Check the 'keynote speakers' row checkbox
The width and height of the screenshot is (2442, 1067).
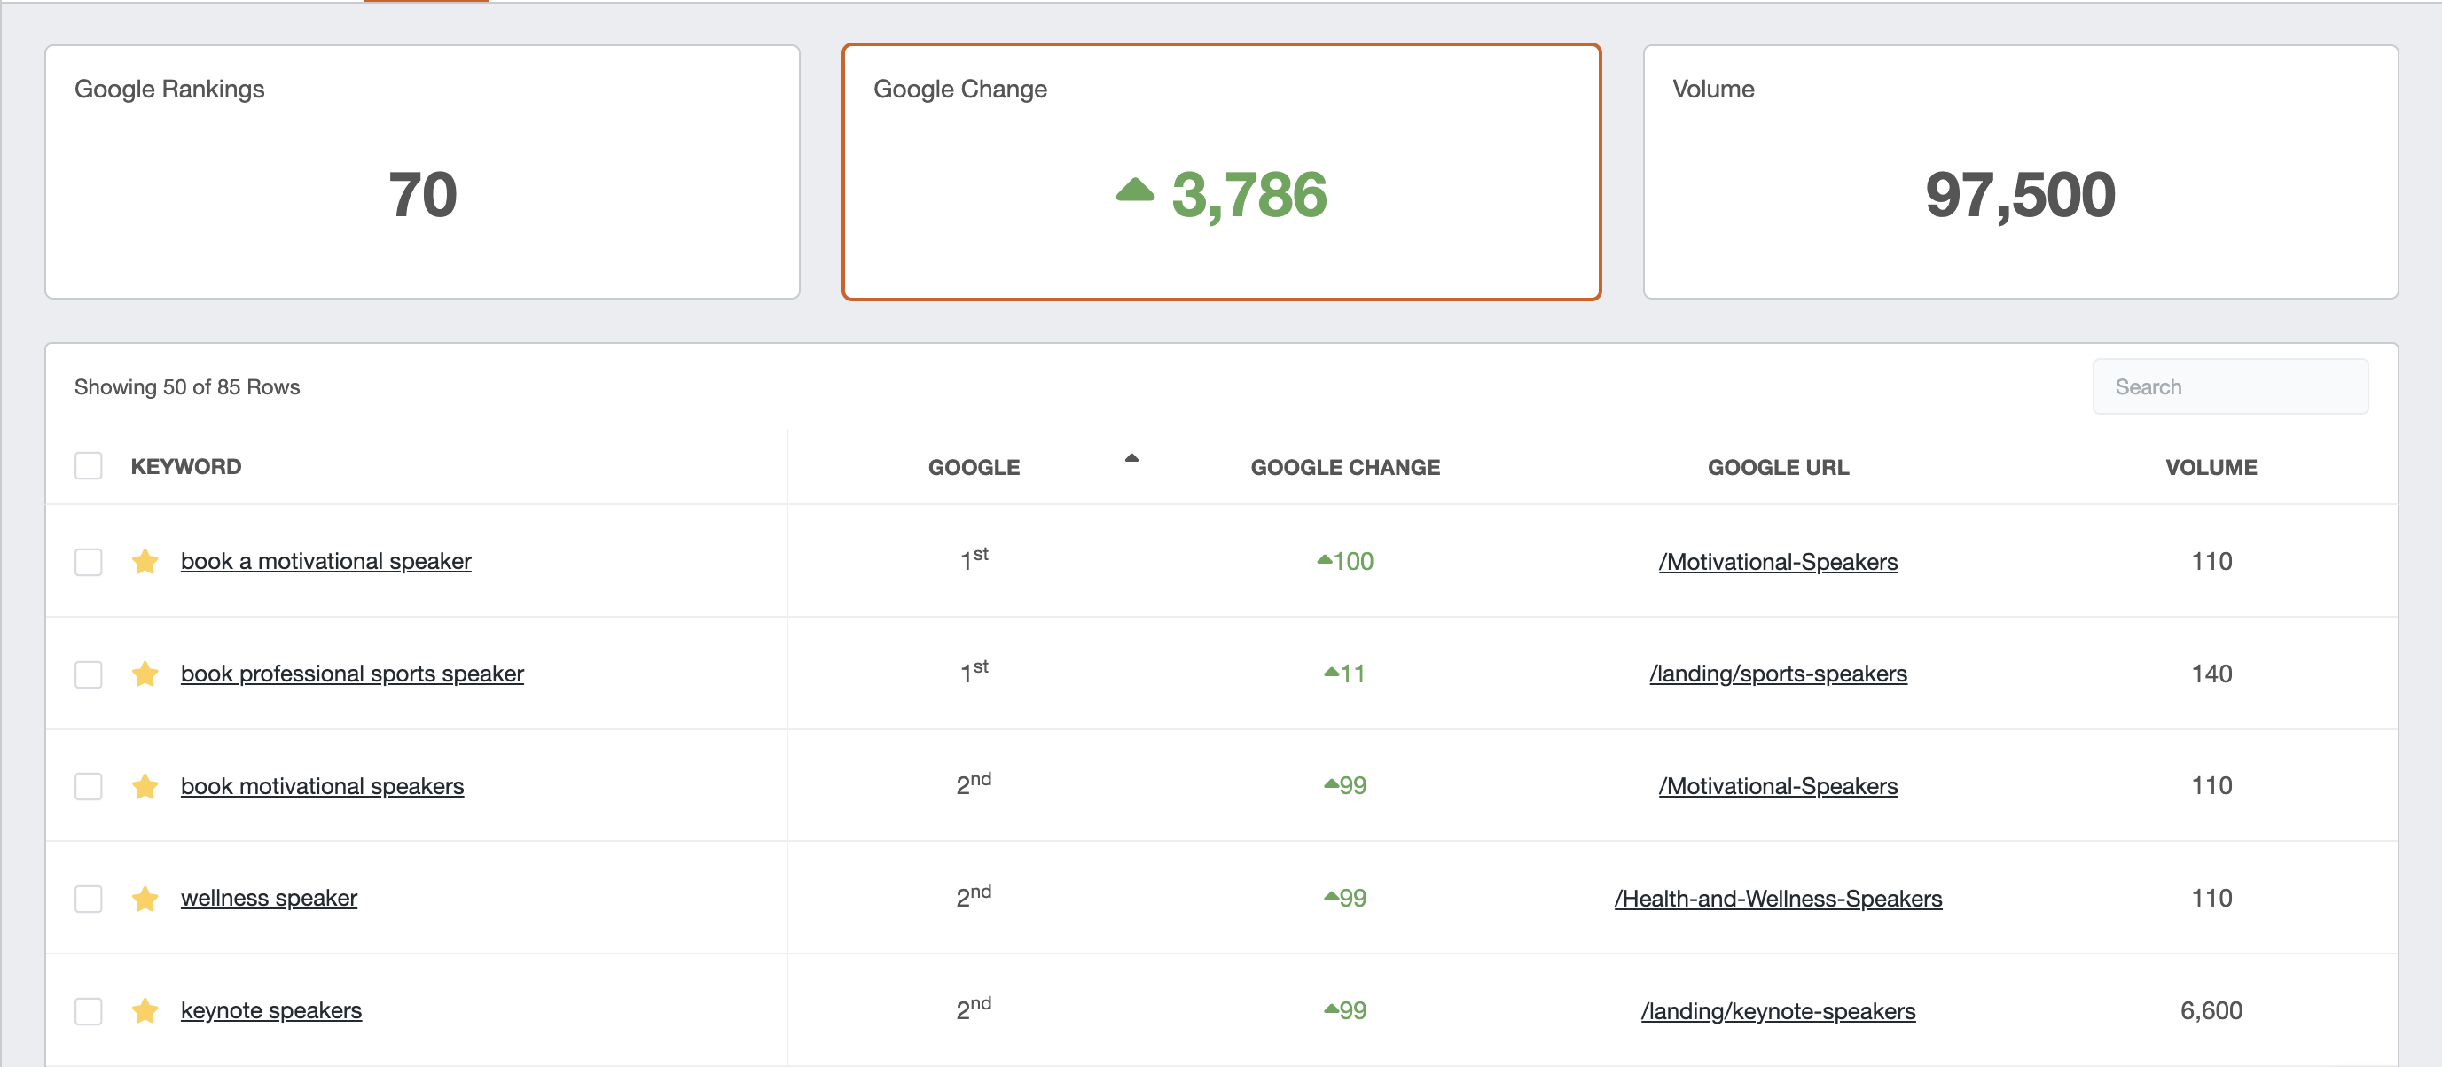(88, 1011)
